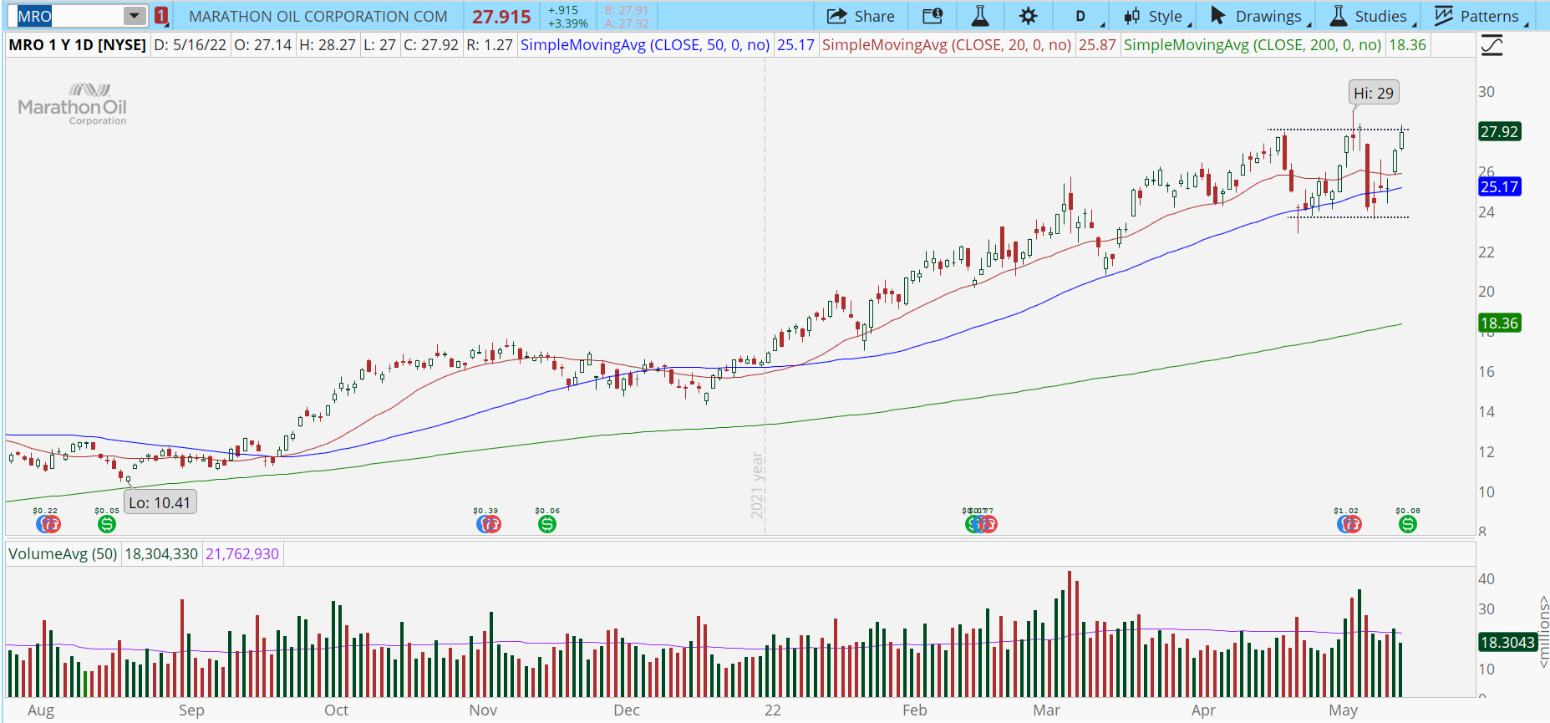Select the SimpleMovingAvg (CLOSE, 200, 0, no) label
The width and height of the screenshot is (1550, 723).
click(x=1253, y=45)
